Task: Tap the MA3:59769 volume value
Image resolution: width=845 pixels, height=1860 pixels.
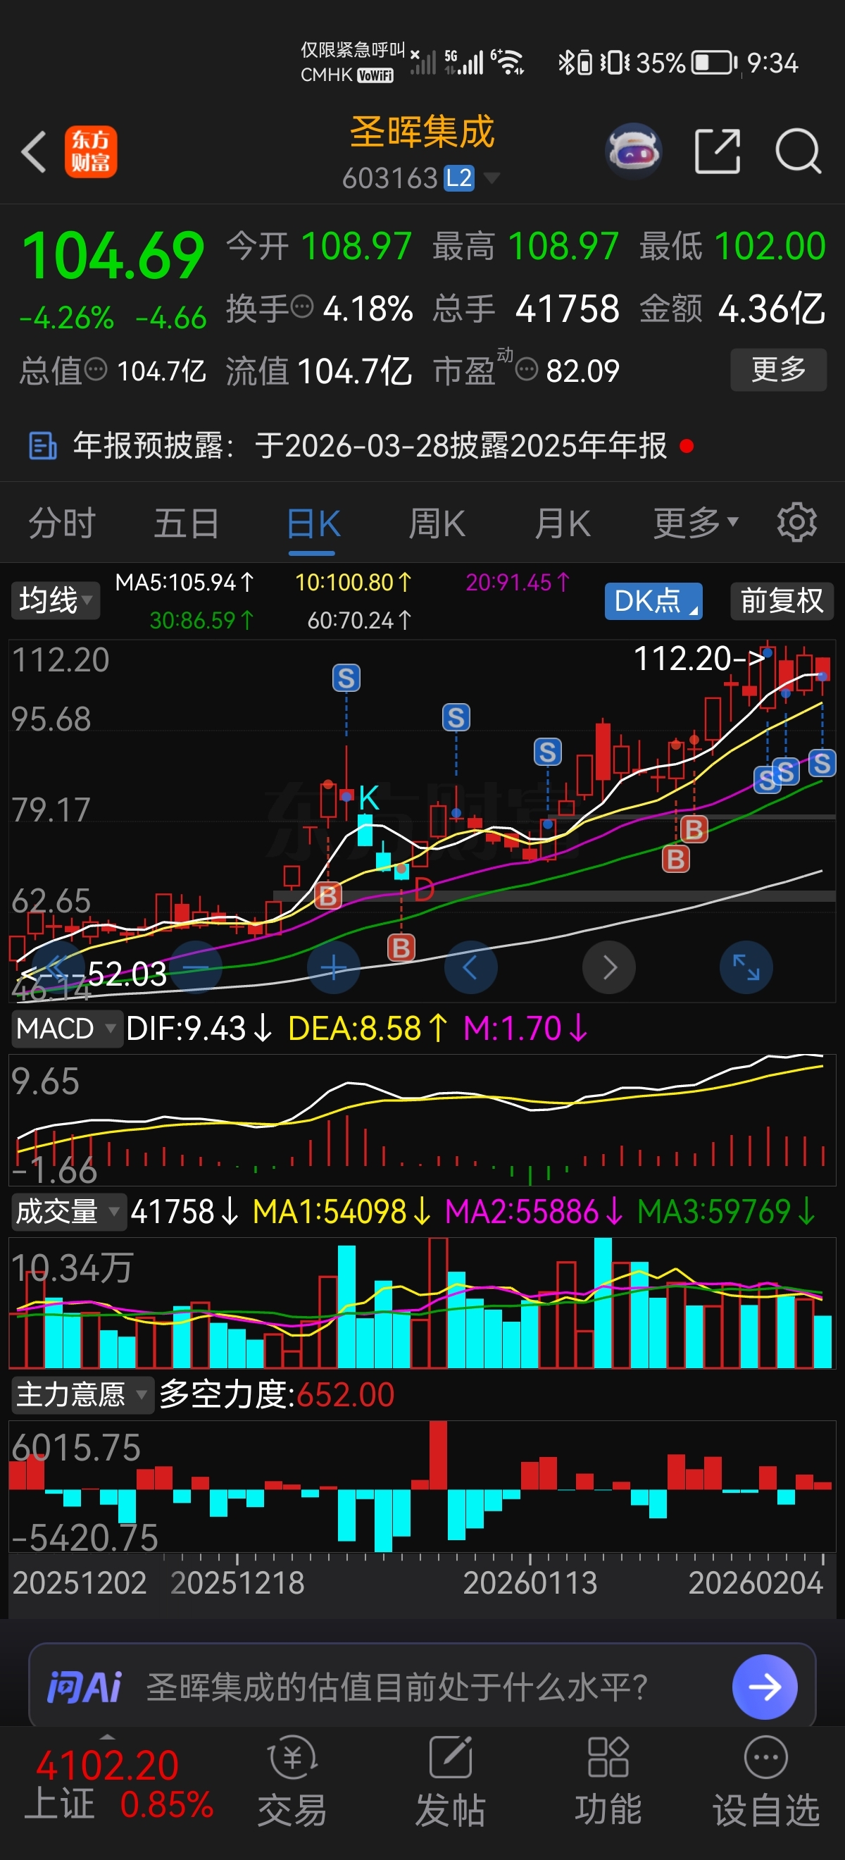Action: pos(727,1211)
